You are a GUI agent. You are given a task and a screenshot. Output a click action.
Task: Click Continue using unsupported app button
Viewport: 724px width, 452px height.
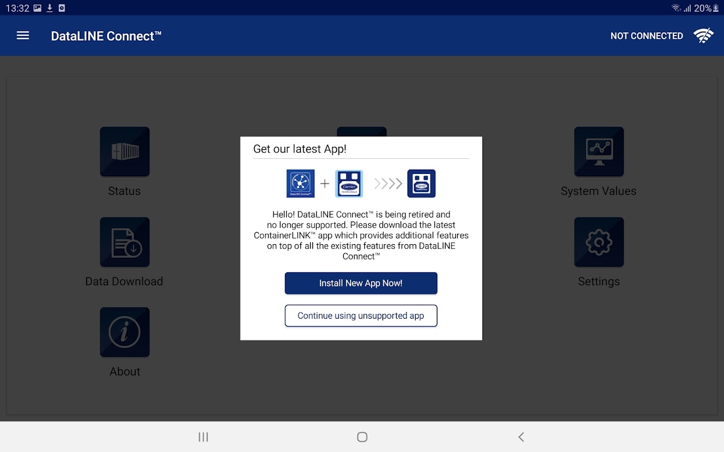(x=361, y=316)
